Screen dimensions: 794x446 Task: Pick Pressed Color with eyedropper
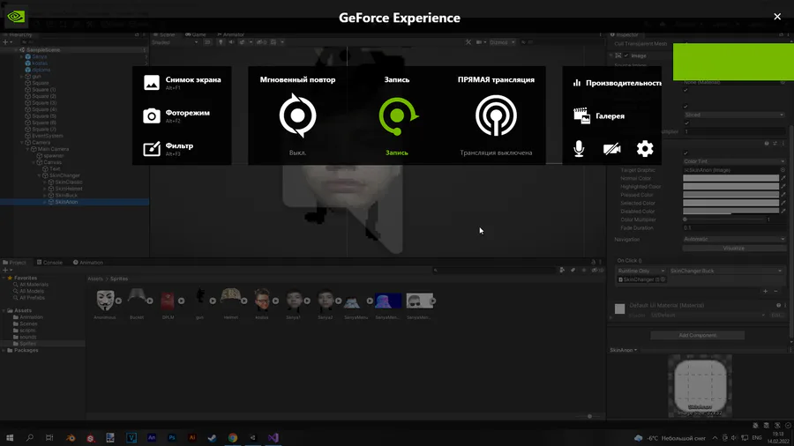(783, 195)
